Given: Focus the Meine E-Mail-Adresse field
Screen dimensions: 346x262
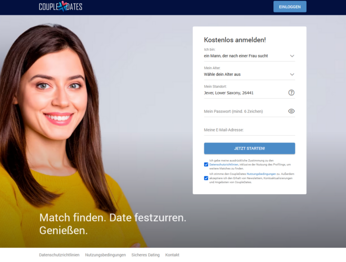Looking at the screenshot, I should [249, 130].
